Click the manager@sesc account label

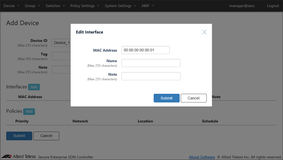click(x=242, y=6)
